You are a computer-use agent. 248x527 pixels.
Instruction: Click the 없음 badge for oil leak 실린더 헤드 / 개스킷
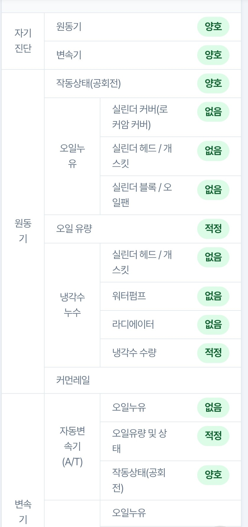coord(213,151)
